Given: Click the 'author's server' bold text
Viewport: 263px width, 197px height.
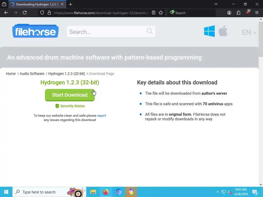Looking at the screenshot, I should 214,93.
